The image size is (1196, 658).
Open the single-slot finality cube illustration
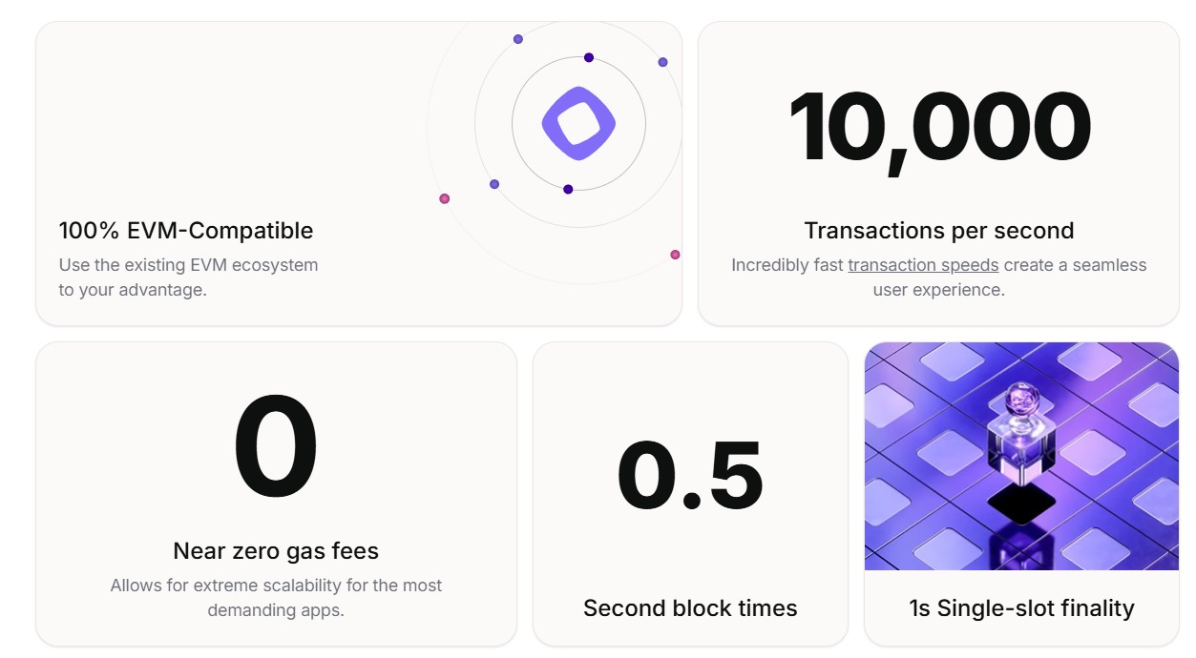pyautogui.click(x=1021, y=456)
